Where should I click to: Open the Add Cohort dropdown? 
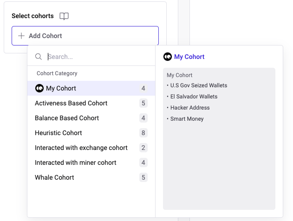85,36
